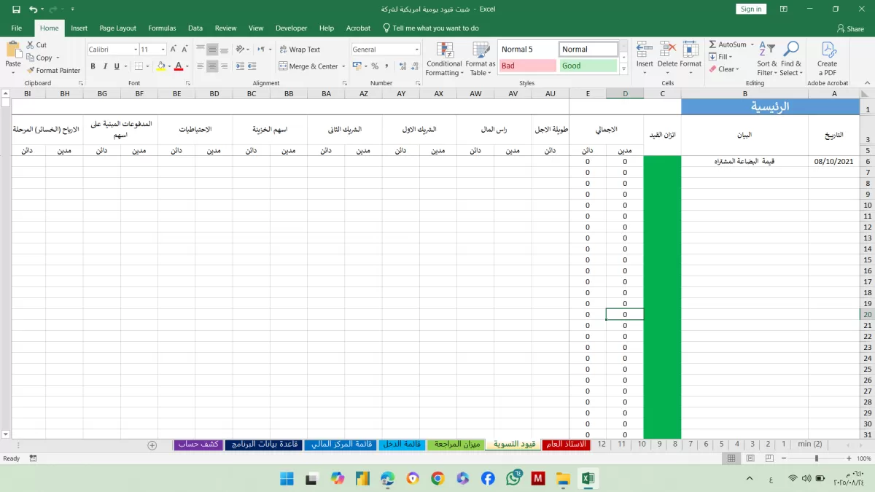
Task: Switch to the ميزان المراجعة sheet tab
Action: [x=456, y=444]
